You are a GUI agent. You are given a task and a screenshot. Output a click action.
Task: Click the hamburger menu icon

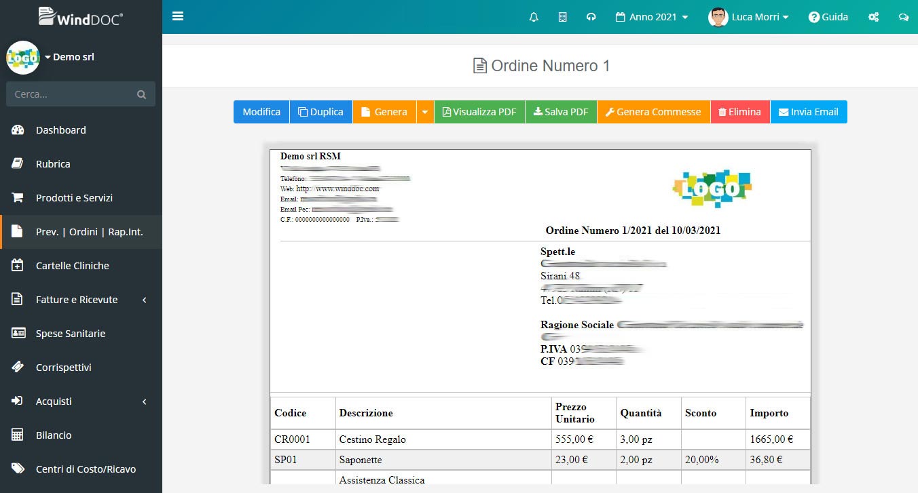click(x=178, y=16)
